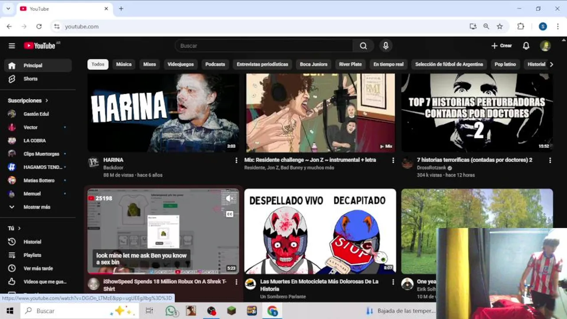Open Matias Bottero subscription channel
This screenshot has width=567, height=319.
[x=38, y=180]
